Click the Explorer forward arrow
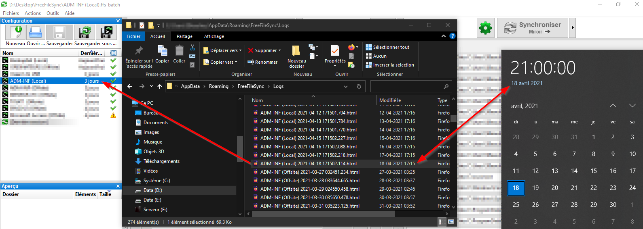The height and width of the screenshot is (229, 643). tap(142, 86)
